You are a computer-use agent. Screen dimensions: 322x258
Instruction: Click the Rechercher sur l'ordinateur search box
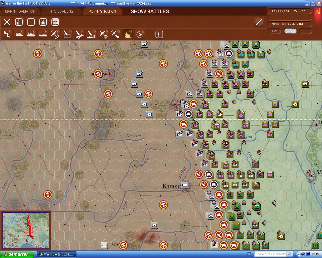click(x=271, y=254)
